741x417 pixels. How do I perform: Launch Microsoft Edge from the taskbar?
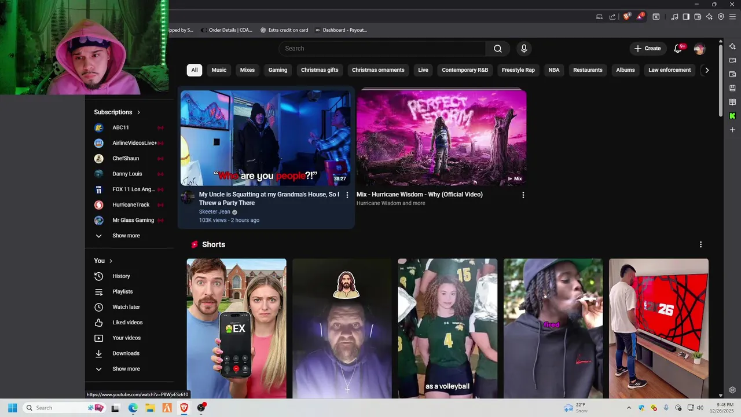coord(133,408)
